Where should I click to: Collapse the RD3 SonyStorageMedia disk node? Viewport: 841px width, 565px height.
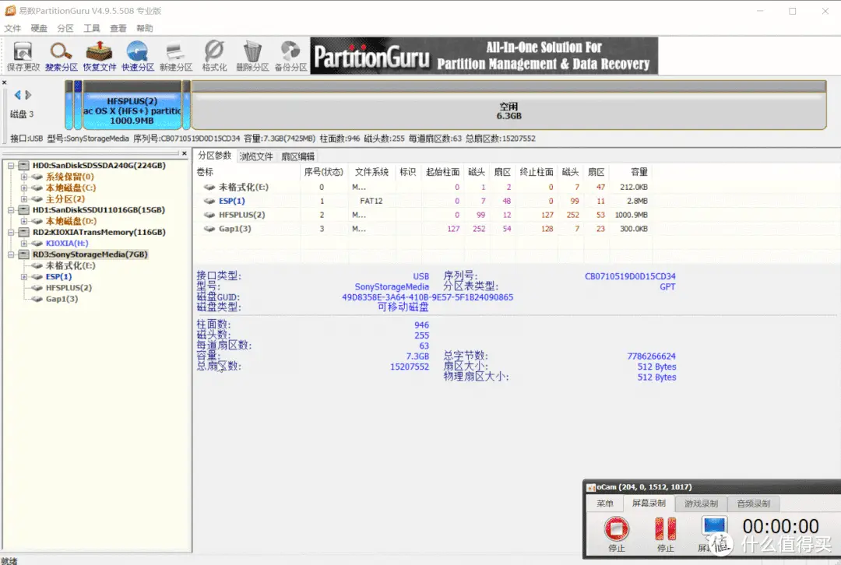[11, 254]
